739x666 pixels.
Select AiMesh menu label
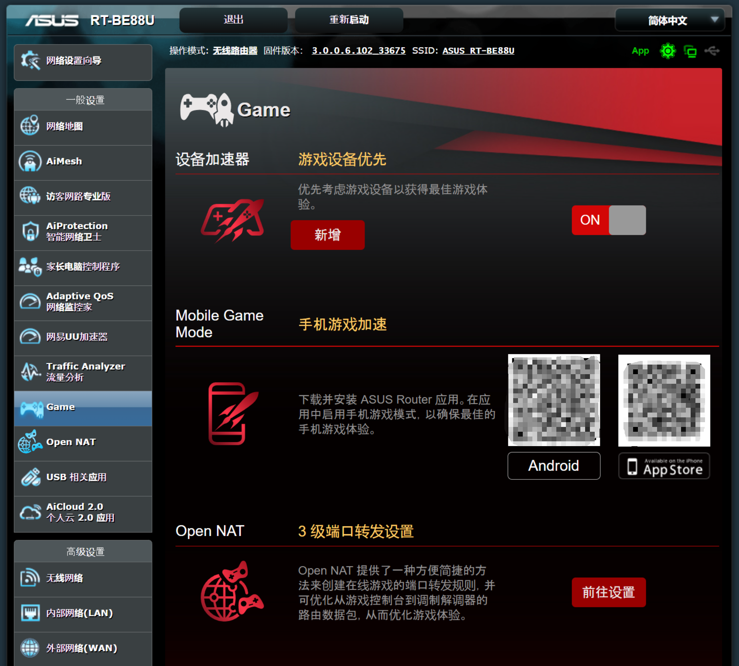(64, 161)
